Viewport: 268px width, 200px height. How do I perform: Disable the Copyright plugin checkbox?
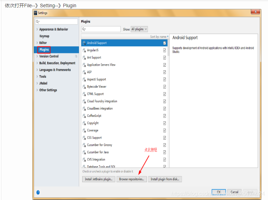[164, 123]
